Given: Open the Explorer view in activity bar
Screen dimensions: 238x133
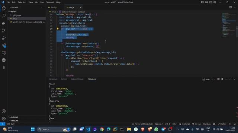Looking at the screenshot, I should click(4, 8).
